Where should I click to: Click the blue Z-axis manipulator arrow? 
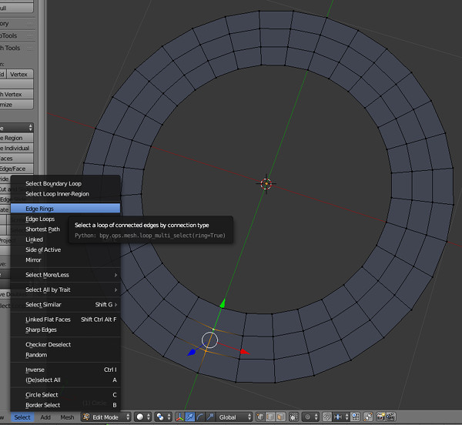pyautogui.click(x=192, y=352)
